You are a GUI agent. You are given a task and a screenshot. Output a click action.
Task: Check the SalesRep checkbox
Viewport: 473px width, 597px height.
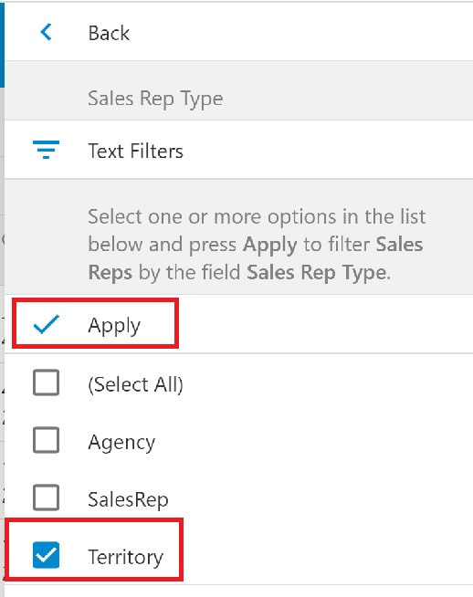pos(46,497)
